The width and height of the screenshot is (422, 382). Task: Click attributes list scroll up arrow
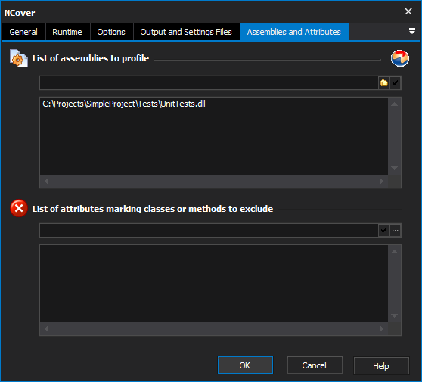tap(394, 252)
